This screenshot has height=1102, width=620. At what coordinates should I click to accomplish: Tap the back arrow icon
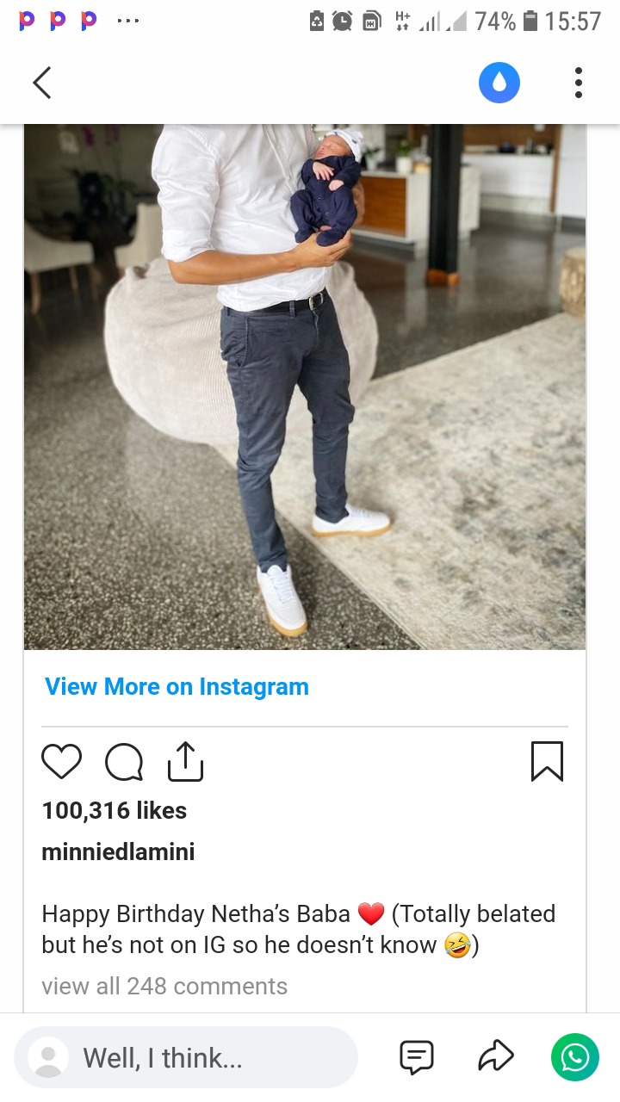pos(41,84)
